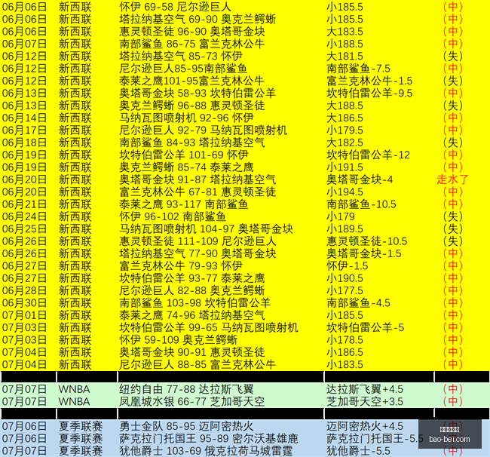Click the pick value 小189.5

click(345, 229)
